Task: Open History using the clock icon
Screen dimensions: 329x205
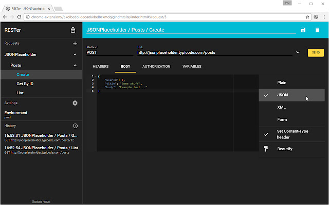Action: [x=75, y=126]
